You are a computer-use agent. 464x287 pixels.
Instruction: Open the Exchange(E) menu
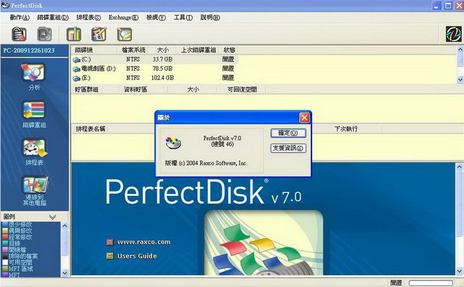[x=123, y=17]
